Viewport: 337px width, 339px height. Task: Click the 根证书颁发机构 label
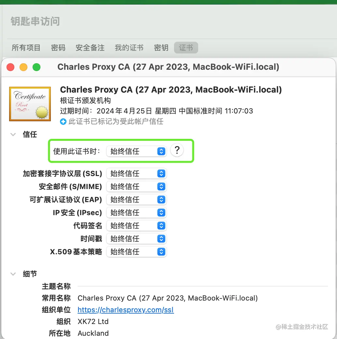(x=85, y=100)
